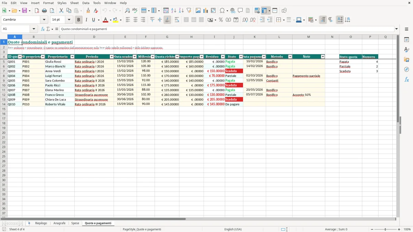Click the zoom in plus button
Screen dimensions: 413x232
pos(399,229)
